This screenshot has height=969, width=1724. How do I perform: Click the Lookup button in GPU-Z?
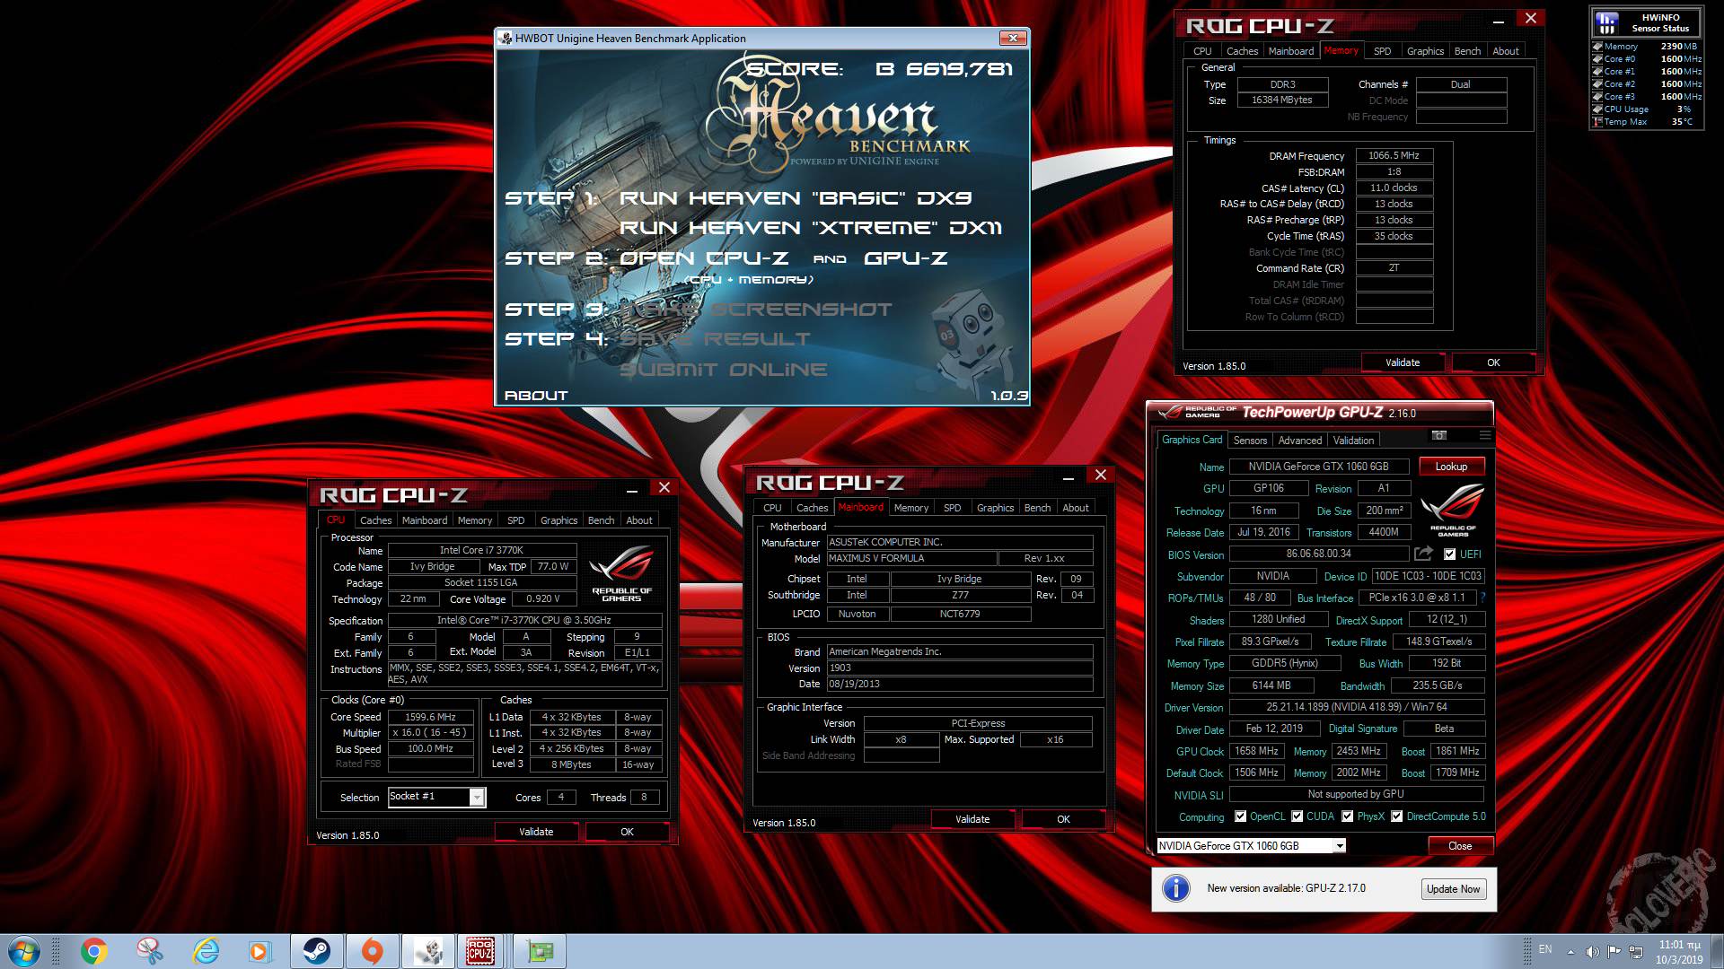(1451, 467)
